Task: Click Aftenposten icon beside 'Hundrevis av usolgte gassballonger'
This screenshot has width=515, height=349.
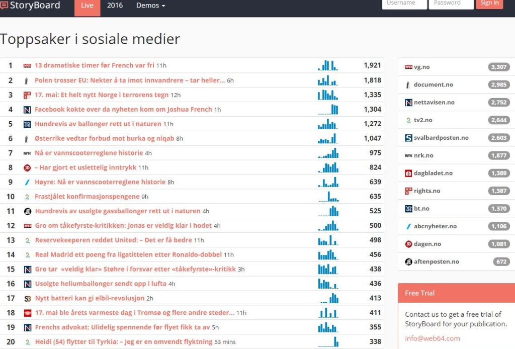Action: [28, 211]
